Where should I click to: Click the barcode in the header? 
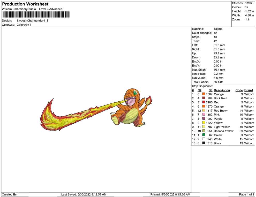[x=36, y=14]
